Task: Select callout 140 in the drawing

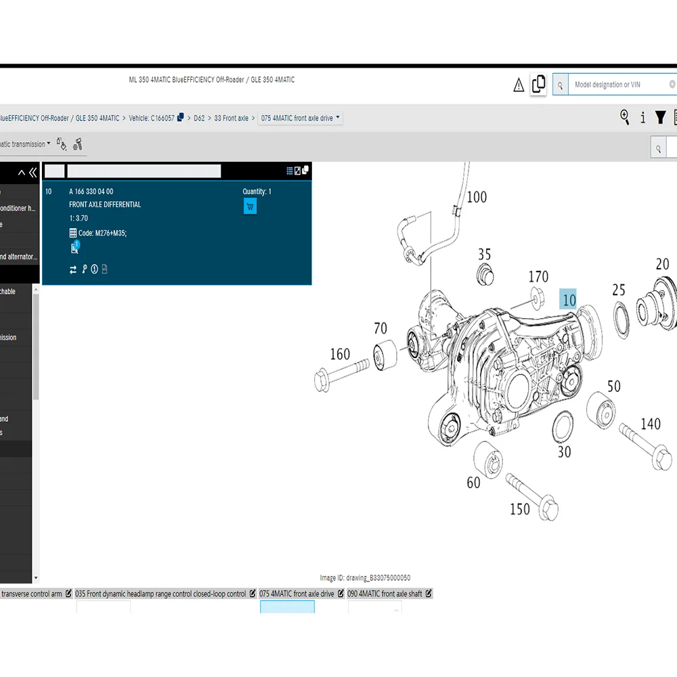Action: (x=650, y=424)
